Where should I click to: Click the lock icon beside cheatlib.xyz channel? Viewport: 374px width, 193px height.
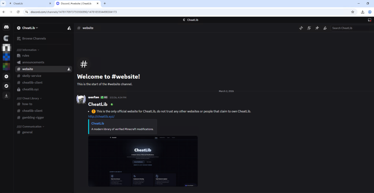tap(19, 89)
